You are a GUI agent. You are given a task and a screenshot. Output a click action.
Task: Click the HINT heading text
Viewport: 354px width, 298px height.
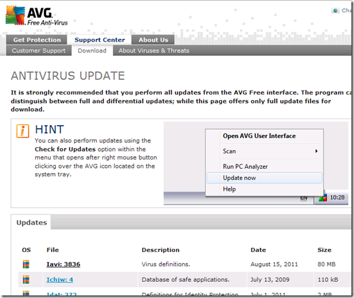point(49,130)
